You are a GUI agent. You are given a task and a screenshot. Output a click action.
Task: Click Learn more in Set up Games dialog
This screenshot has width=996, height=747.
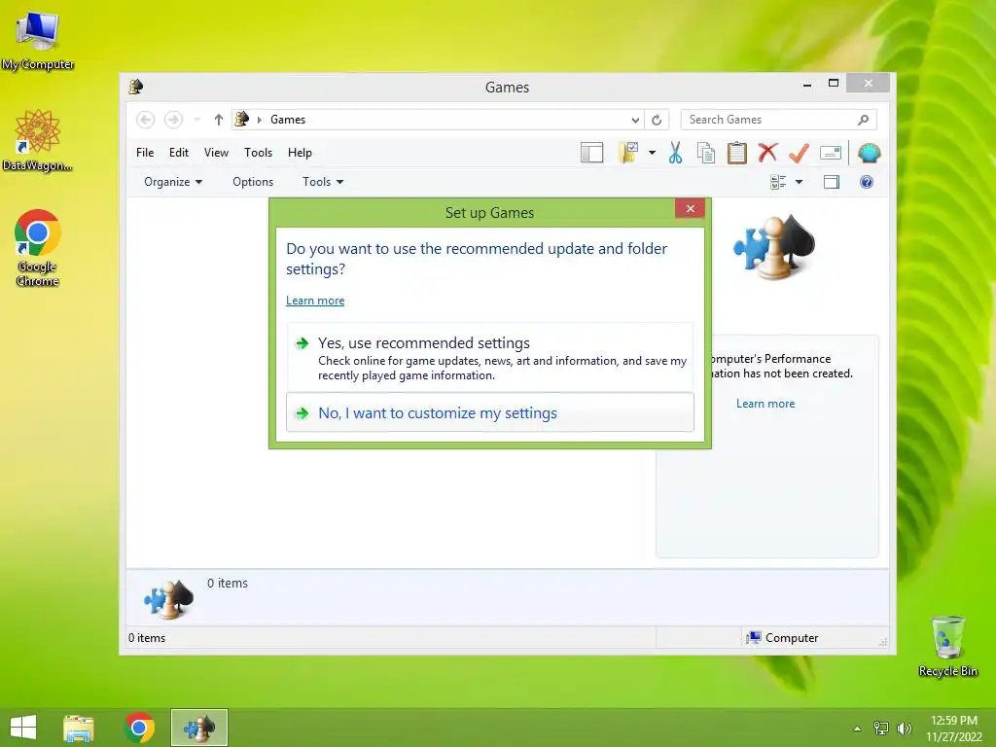pos(315,301)
